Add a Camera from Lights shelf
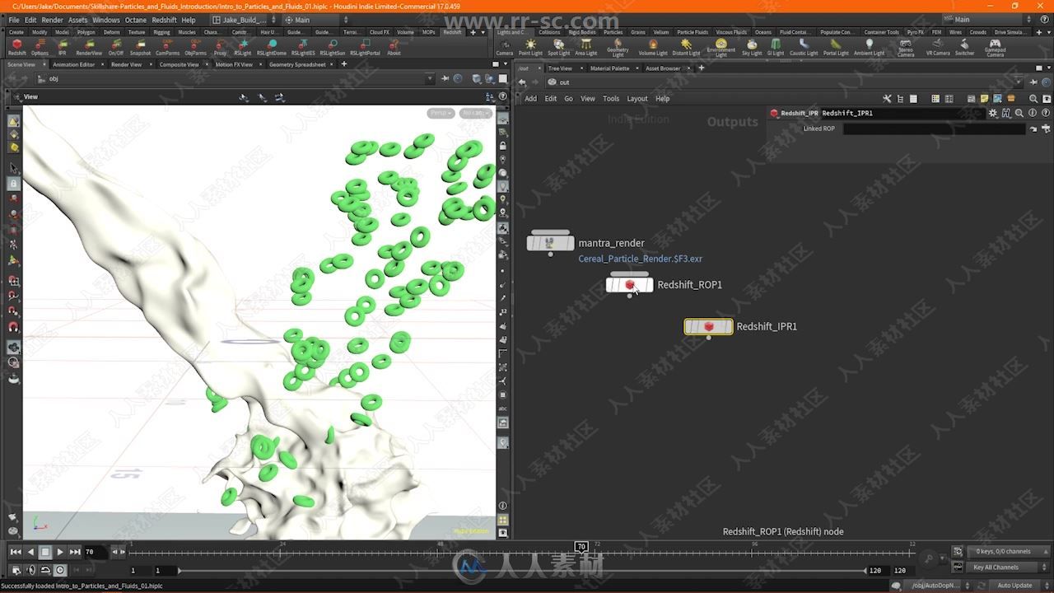The height and width of the screenshot is (593, 1054). [505, 46]
